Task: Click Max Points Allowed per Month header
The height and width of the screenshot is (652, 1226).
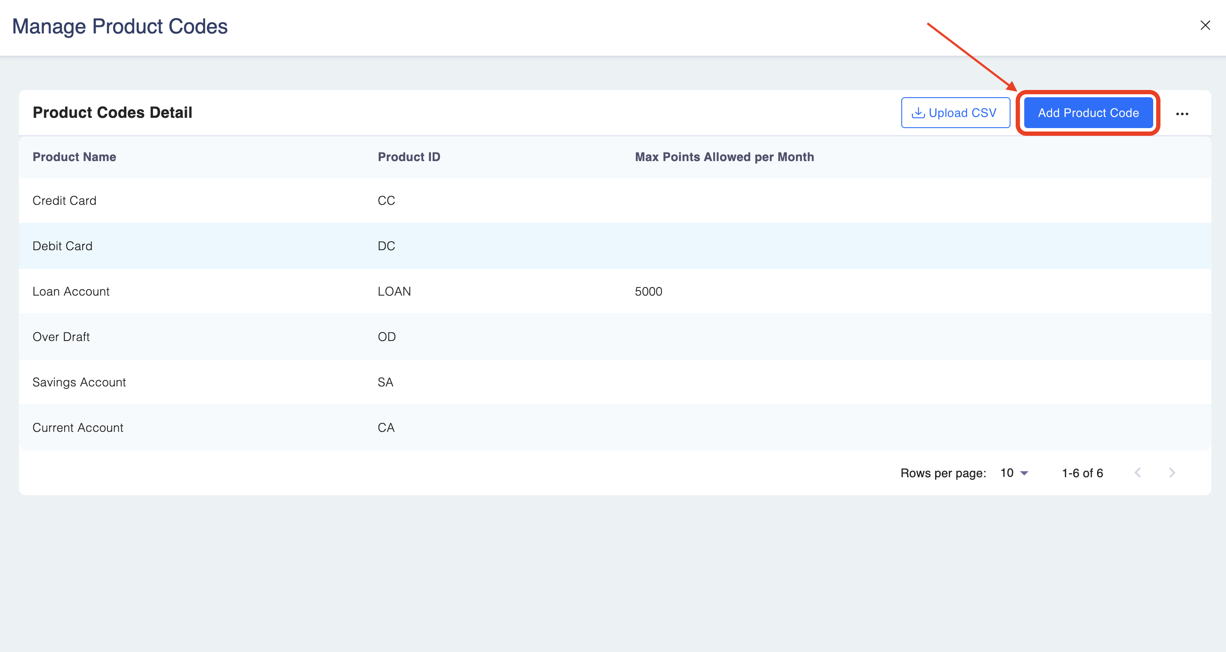Action: coord(724,157)
